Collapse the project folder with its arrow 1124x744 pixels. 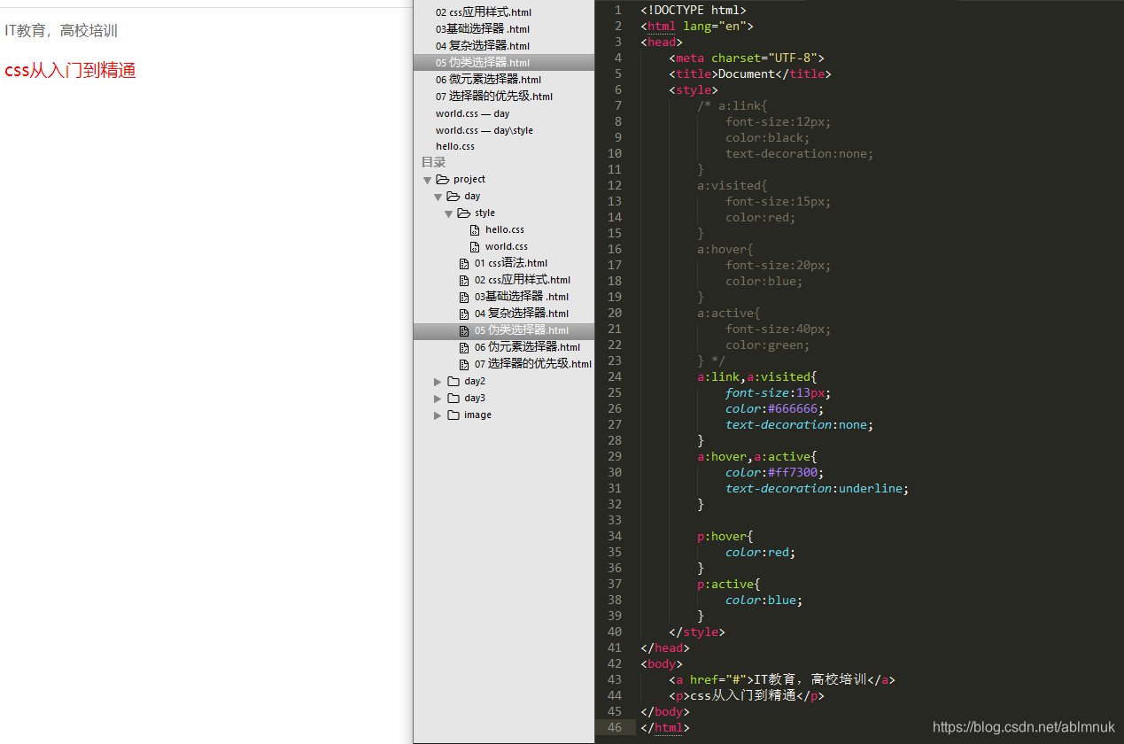click(427, 180)
